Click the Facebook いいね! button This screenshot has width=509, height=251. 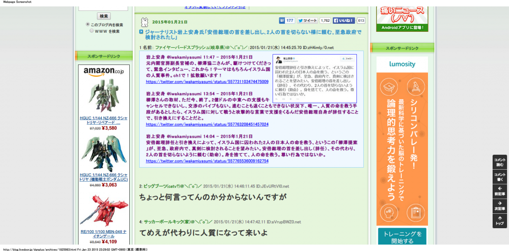click(344, 20)
